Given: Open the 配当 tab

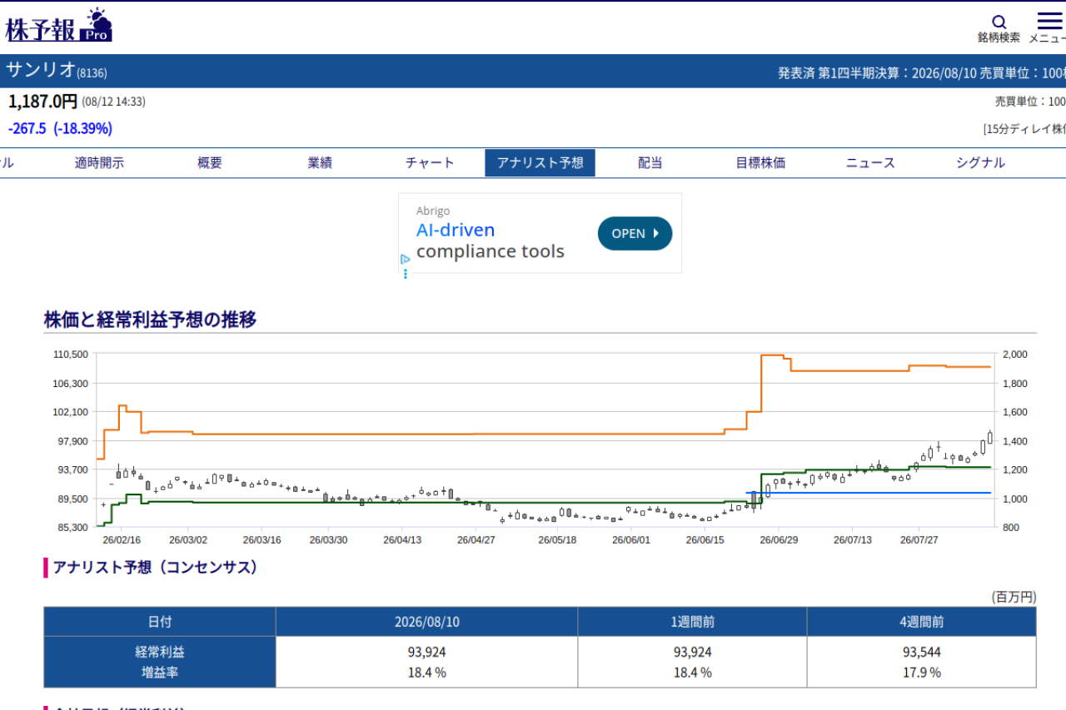Looking at the screenshot, I should [650, 163].
